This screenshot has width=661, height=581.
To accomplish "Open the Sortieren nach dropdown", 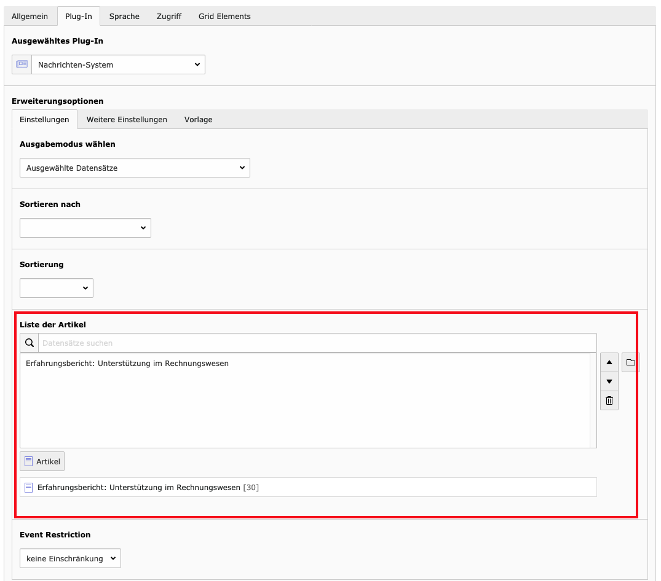I will 85,228.
